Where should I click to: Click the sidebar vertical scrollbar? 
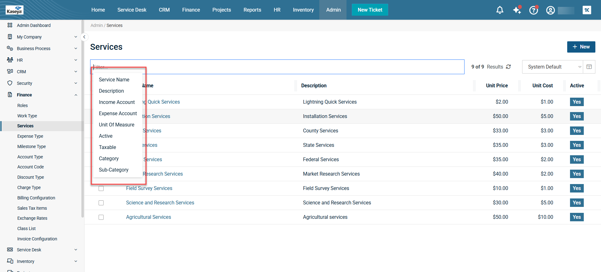tap(82, 119)
